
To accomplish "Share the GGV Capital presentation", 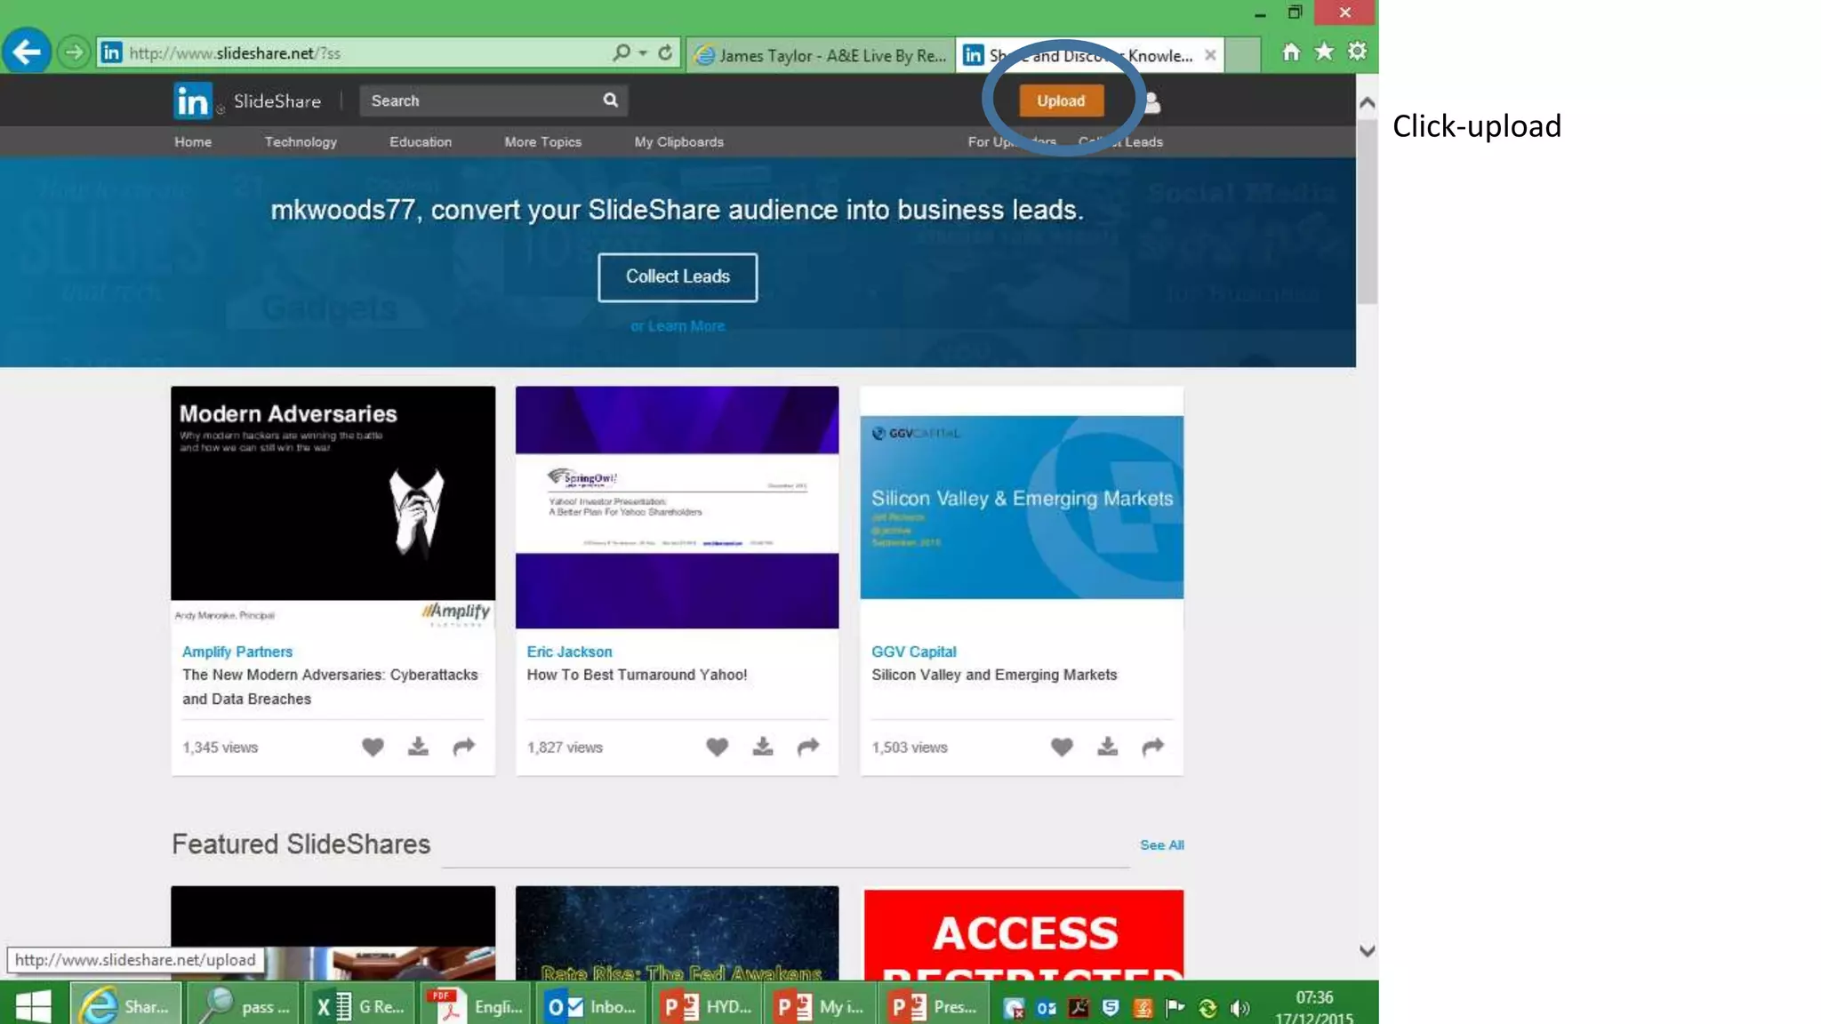I will [x=1152, y=747].
